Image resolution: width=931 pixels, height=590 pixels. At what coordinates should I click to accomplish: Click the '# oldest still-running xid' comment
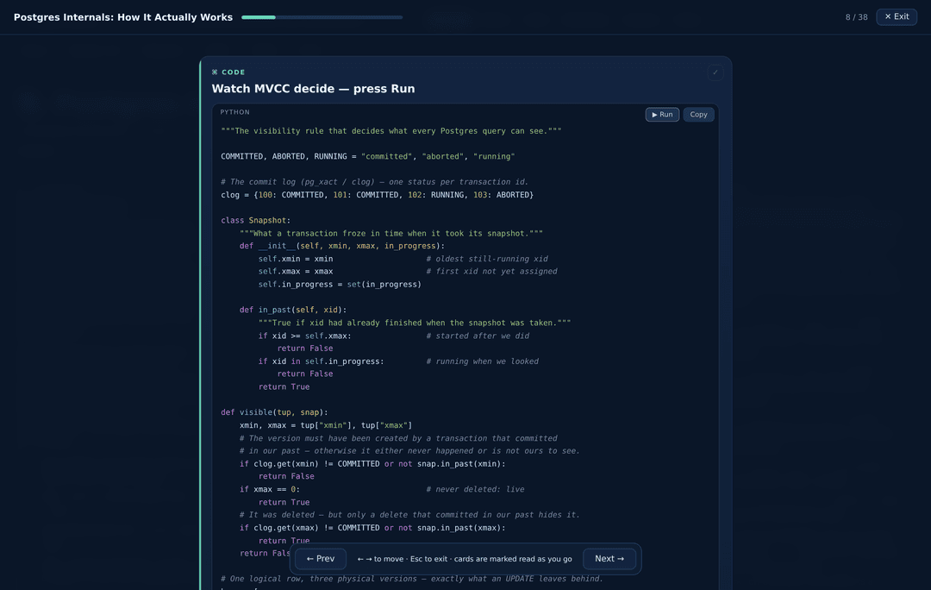pos(487,259)
